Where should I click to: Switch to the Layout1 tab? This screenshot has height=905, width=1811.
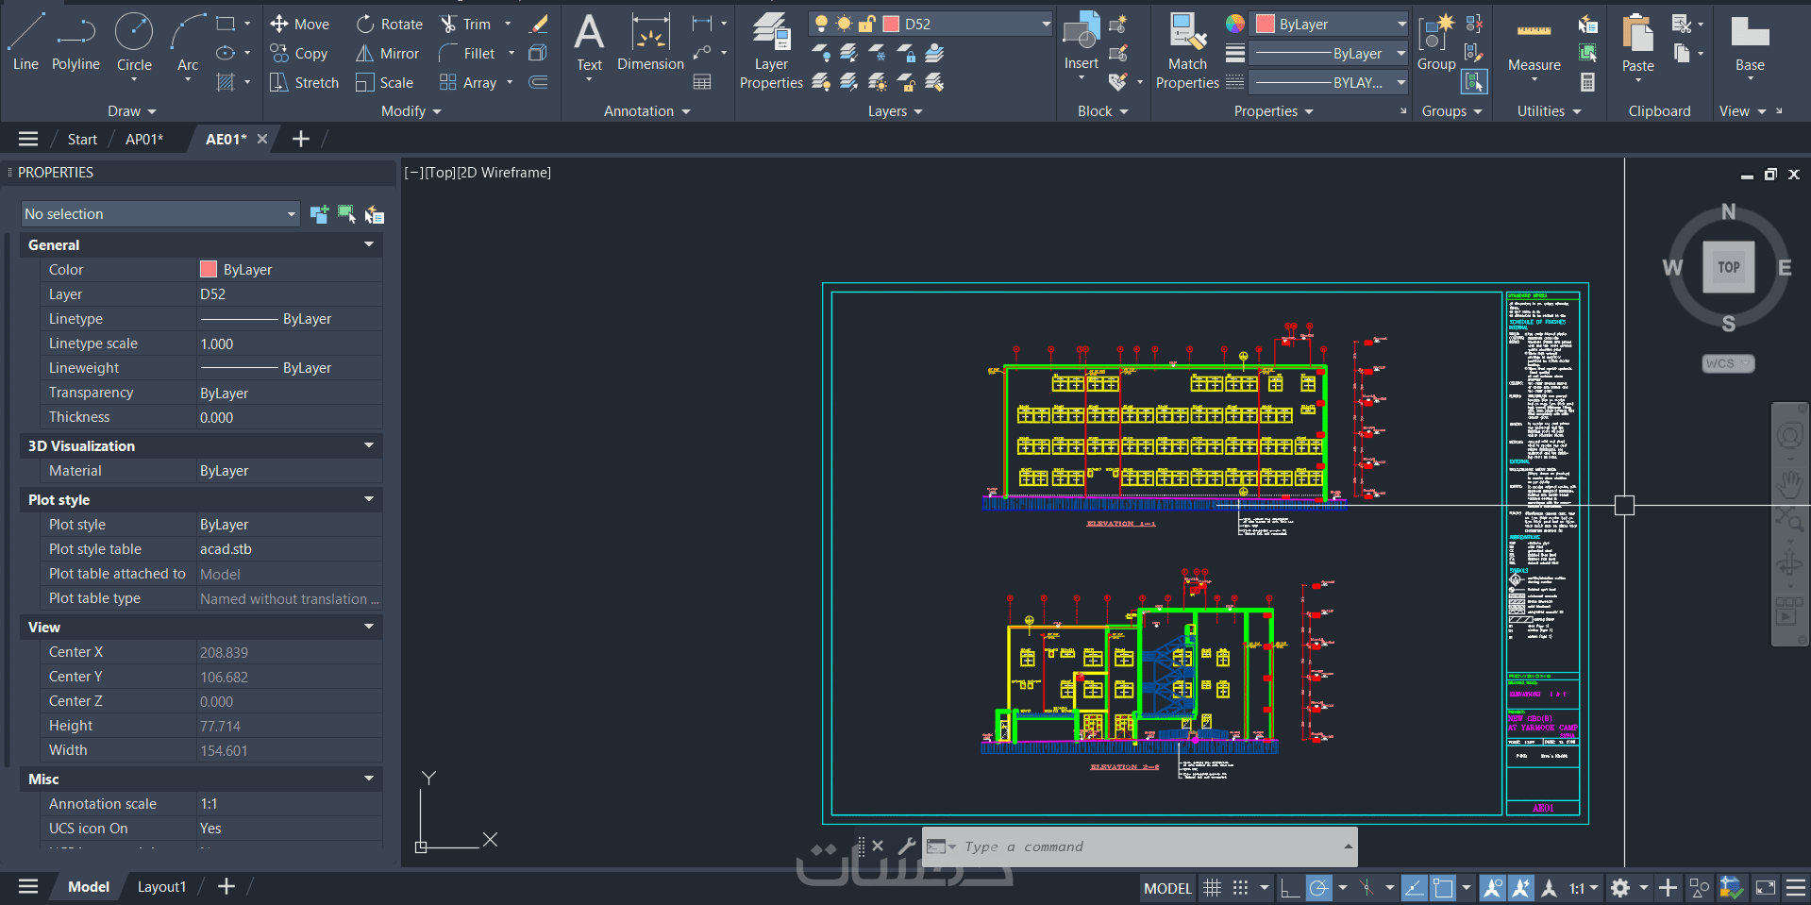pos(161,887)
